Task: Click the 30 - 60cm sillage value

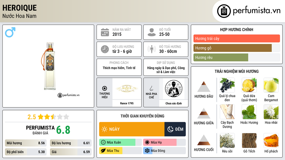Action: pyautogui.click(x=168, y=51)
